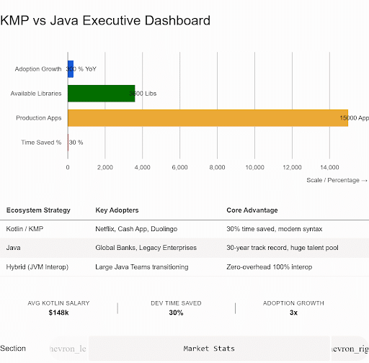
Task: Click the 'DEV TIME SAVED' stat heading
Action: (176, 303)
